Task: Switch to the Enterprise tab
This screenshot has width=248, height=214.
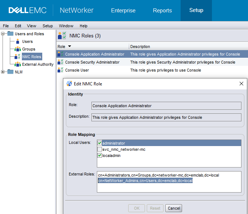Action: [123, 11]
